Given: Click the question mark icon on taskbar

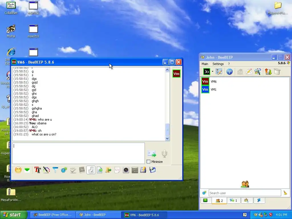Looking at the screenshot, I should (x=245, y=215).
